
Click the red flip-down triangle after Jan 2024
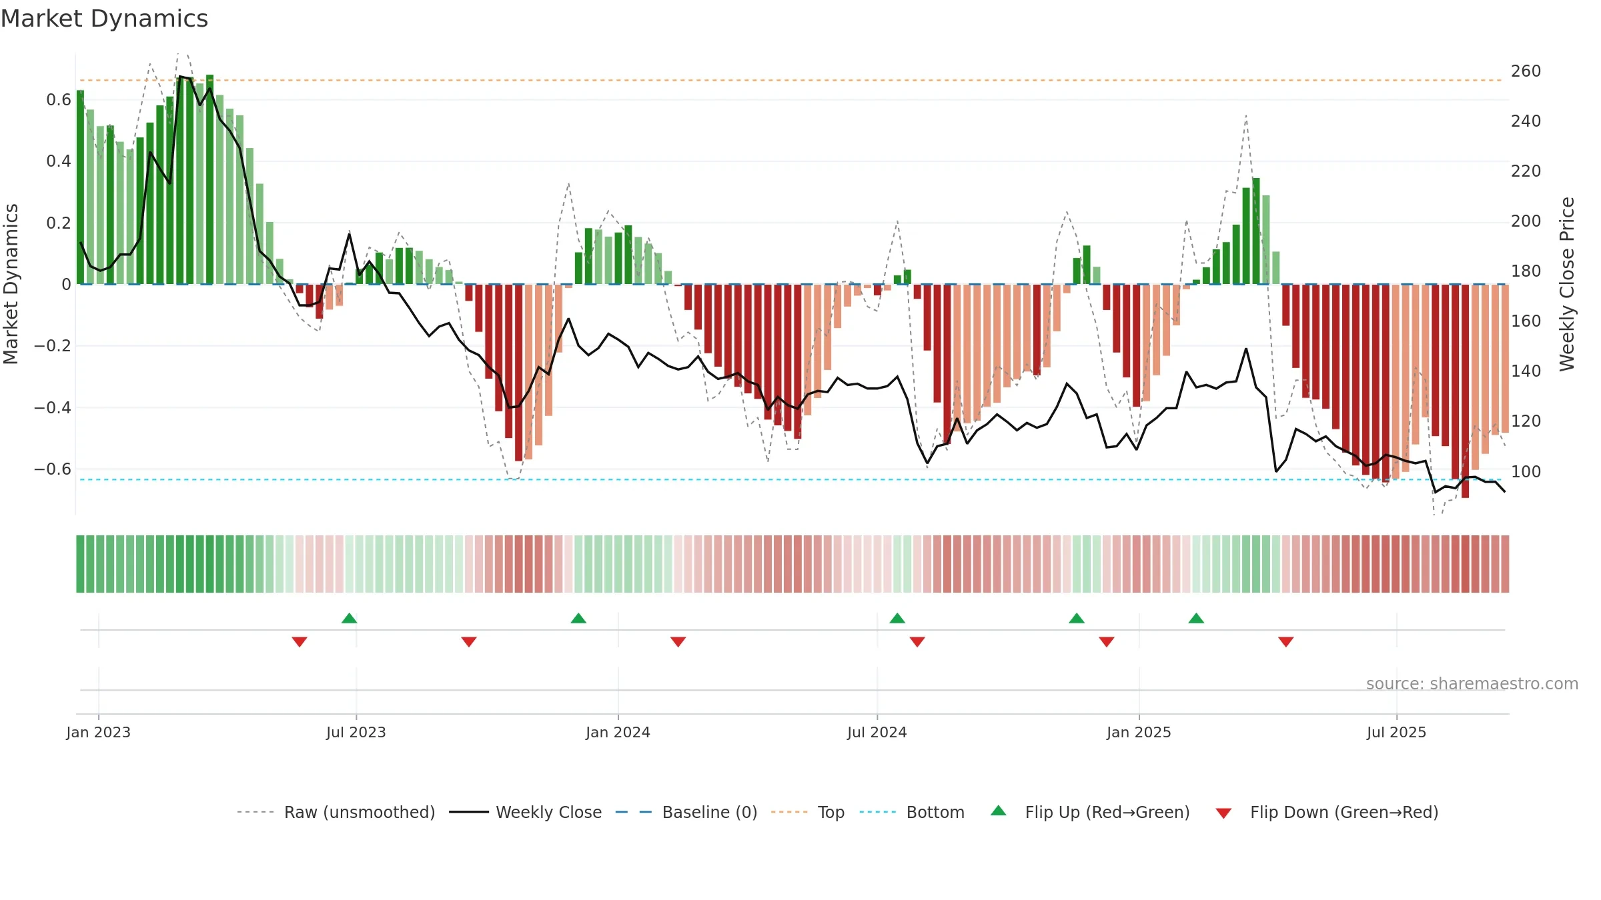click(678, 641)
